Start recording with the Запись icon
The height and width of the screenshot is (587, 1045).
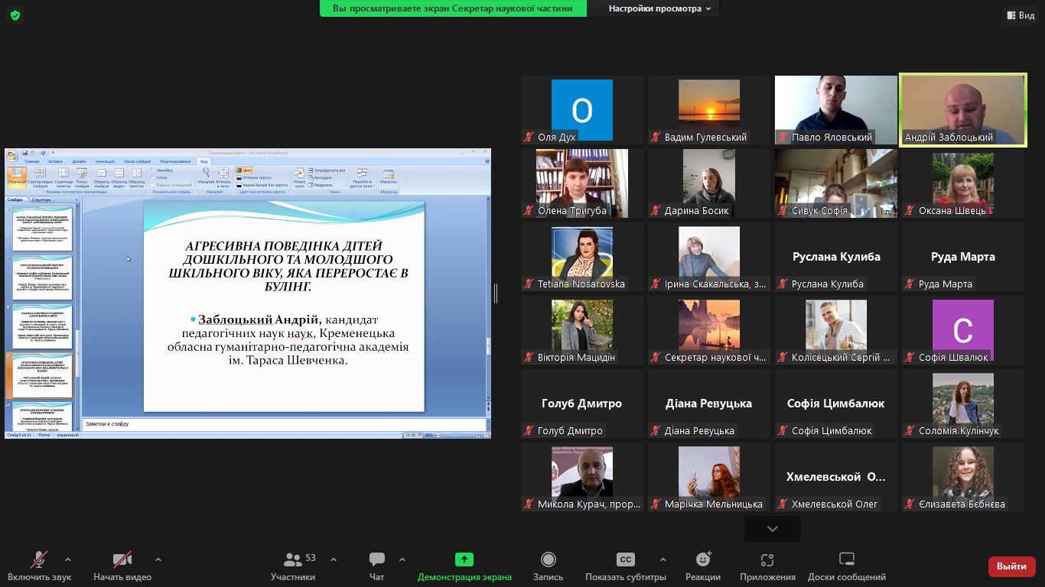548,560
